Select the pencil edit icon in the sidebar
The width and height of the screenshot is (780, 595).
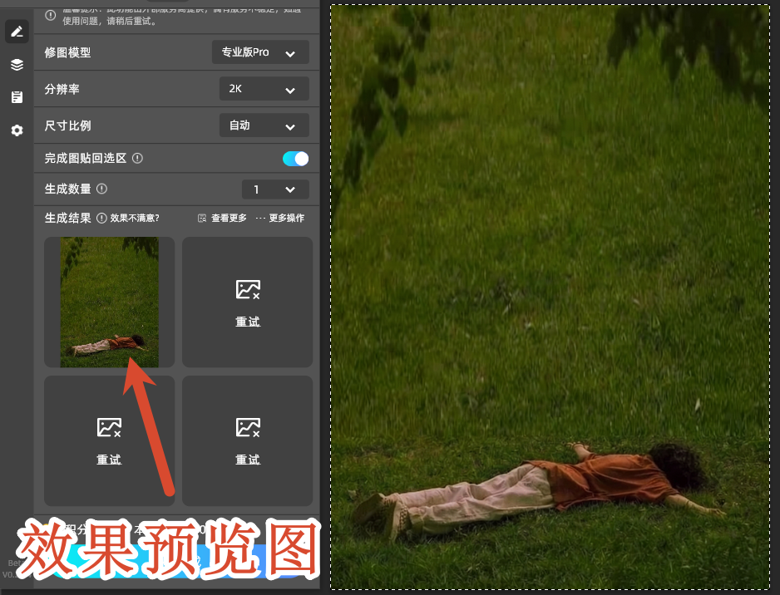click(x=17, y=32)
